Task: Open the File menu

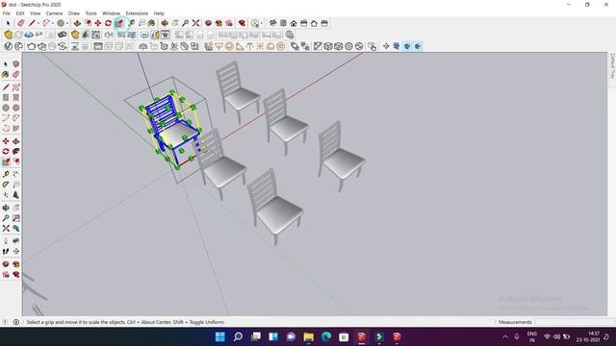Action: 7,13
